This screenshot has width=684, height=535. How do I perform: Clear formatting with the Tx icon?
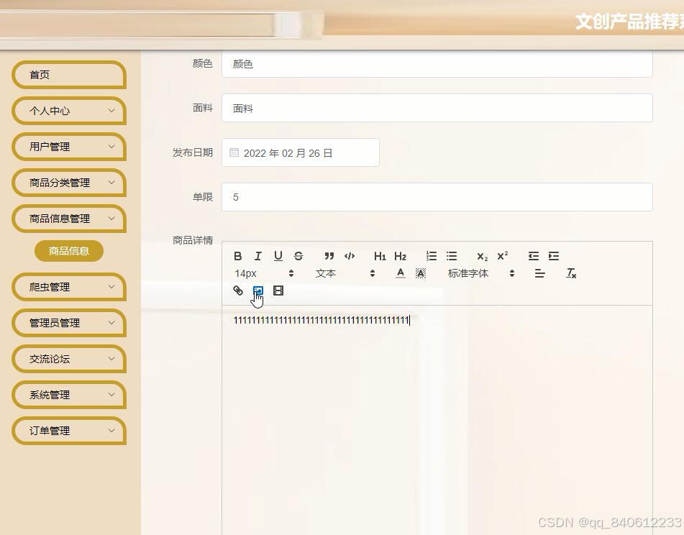571,273
